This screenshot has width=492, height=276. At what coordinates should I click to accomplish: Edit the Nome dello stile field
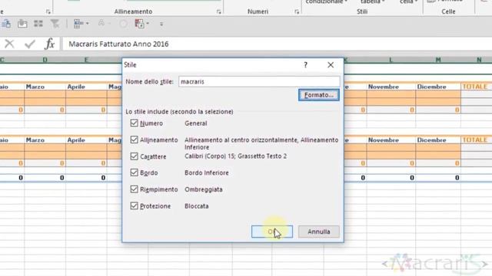pyautogui.click(x=259, y=82)
